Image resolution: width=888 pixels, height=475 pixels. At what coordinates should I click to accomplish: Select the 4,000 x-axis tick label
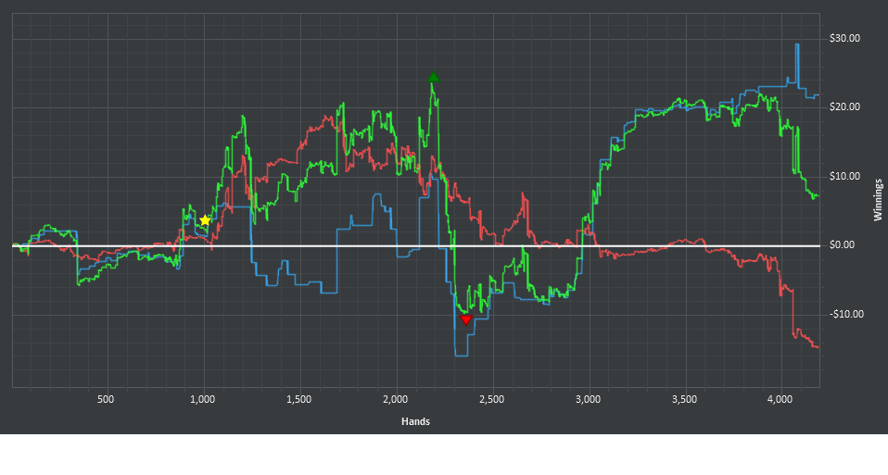[x=780, y=399]
